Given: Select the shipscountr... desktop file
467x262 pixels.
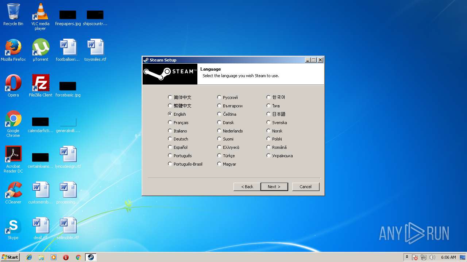Looking at the screenshot, I should tap(95, 17).
